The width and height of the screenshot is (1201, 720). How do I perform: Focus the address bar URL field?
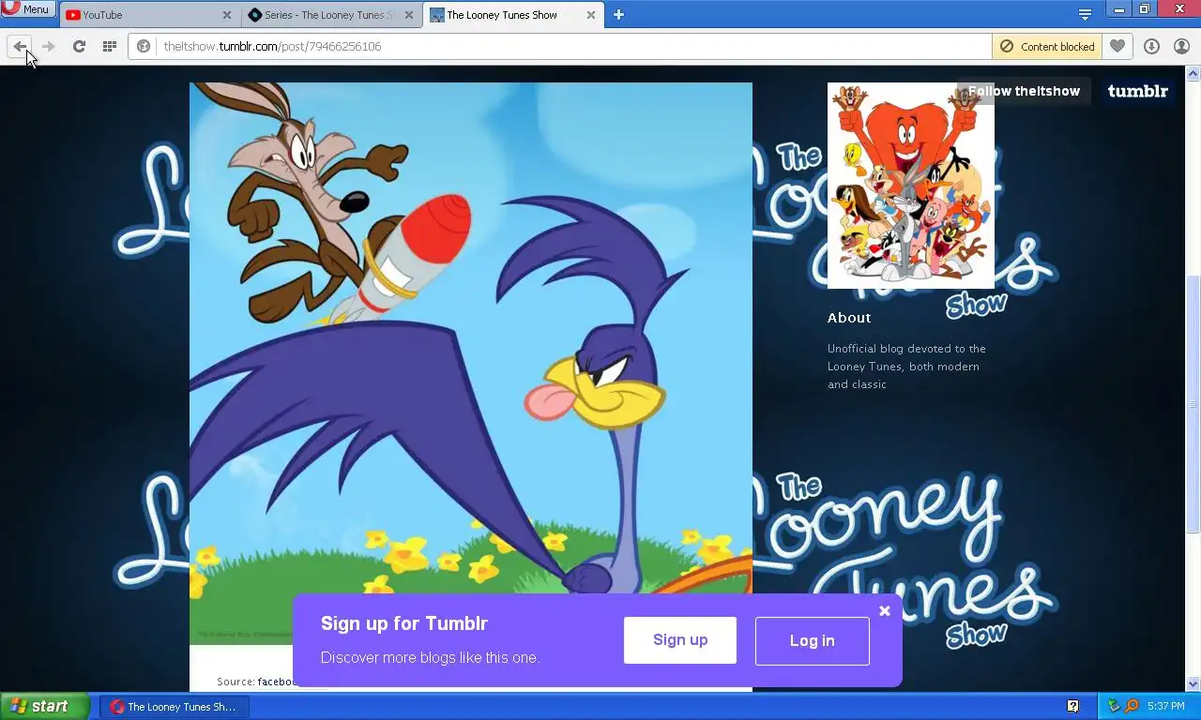pos(572,46)
